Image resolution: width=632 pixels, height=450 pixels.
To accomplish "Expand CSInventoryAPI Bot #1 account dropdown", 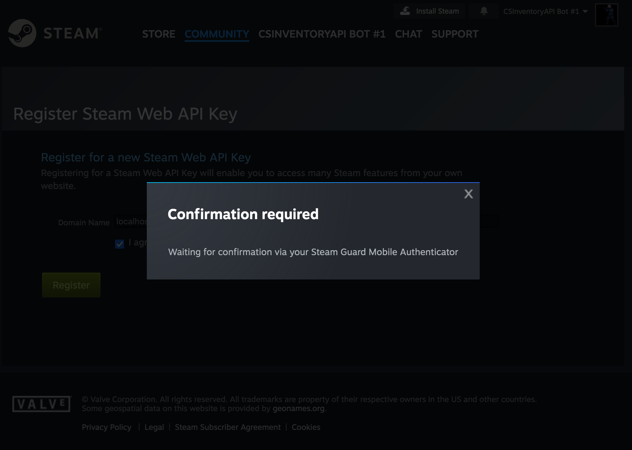I will click(545, 11).
